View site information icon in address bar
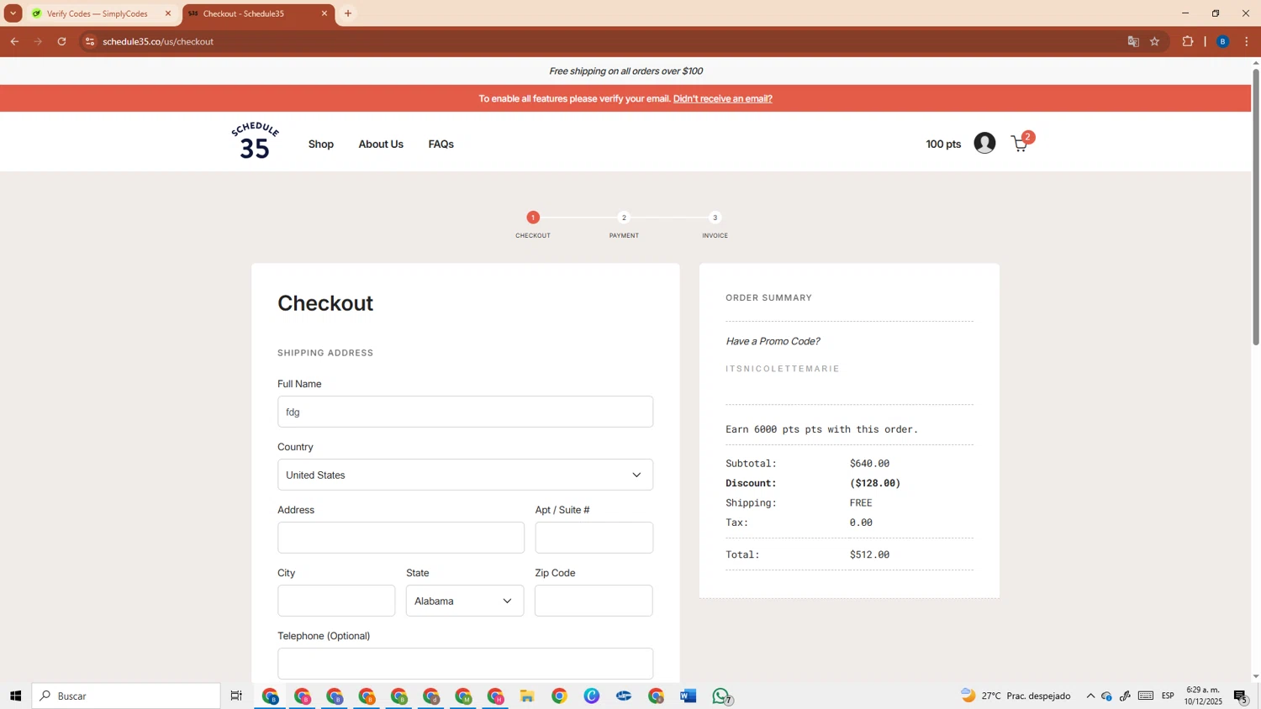This screenshot has width=1261, height=709. [x=90, y=41]
